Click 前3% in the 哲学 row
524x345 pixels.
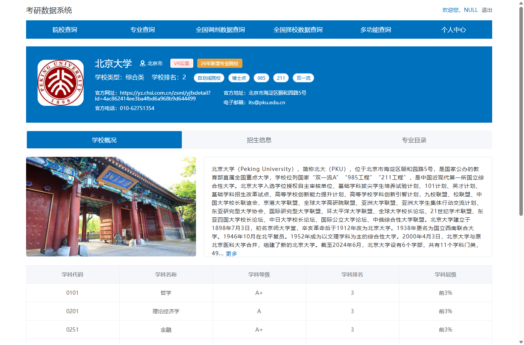pyautogui.click(x=445, y=293)
